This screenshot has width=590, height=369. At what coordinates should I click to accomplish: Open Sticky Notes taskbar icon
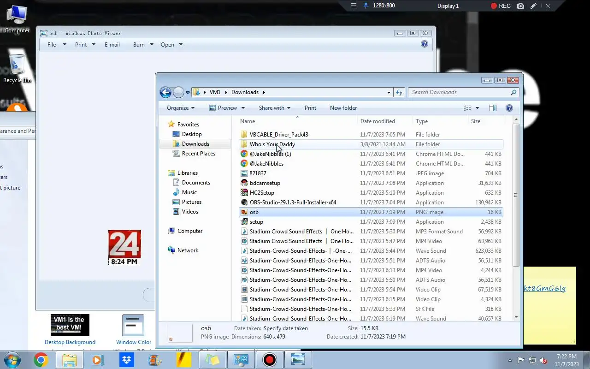212,360
